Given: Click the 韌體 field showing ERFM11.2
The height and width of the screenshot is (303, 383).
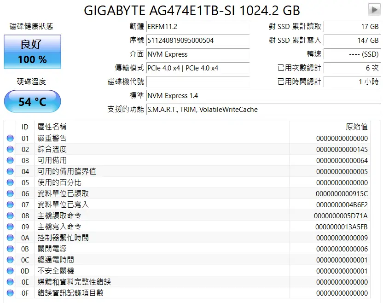Looking at the screenshot, I should (197, 27).
